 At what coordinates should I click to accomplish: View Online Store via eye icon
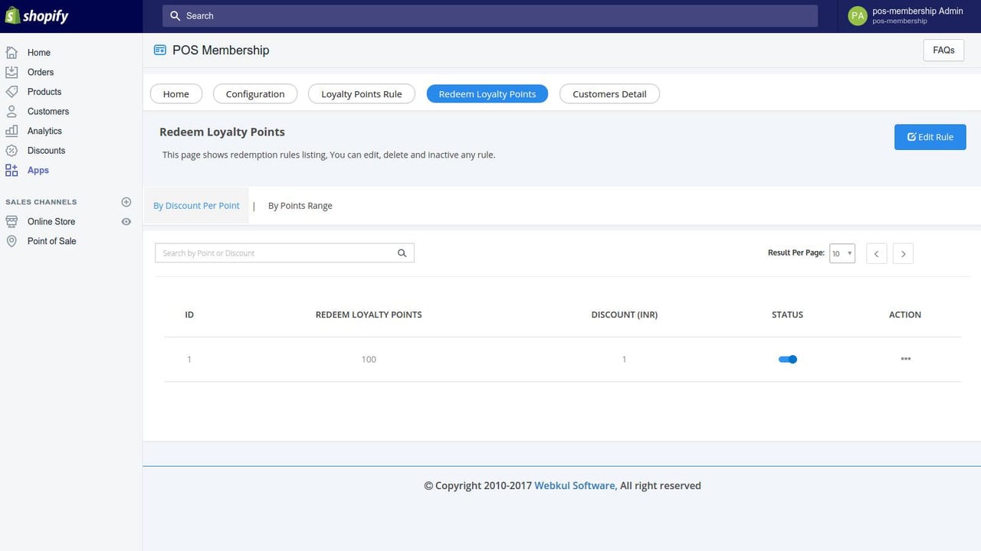coord(126,222)
